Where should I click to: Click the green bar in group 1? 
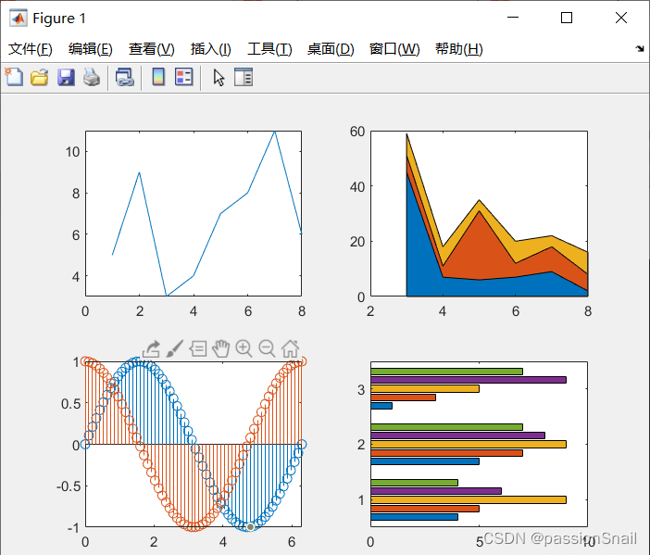click(414, 483)
